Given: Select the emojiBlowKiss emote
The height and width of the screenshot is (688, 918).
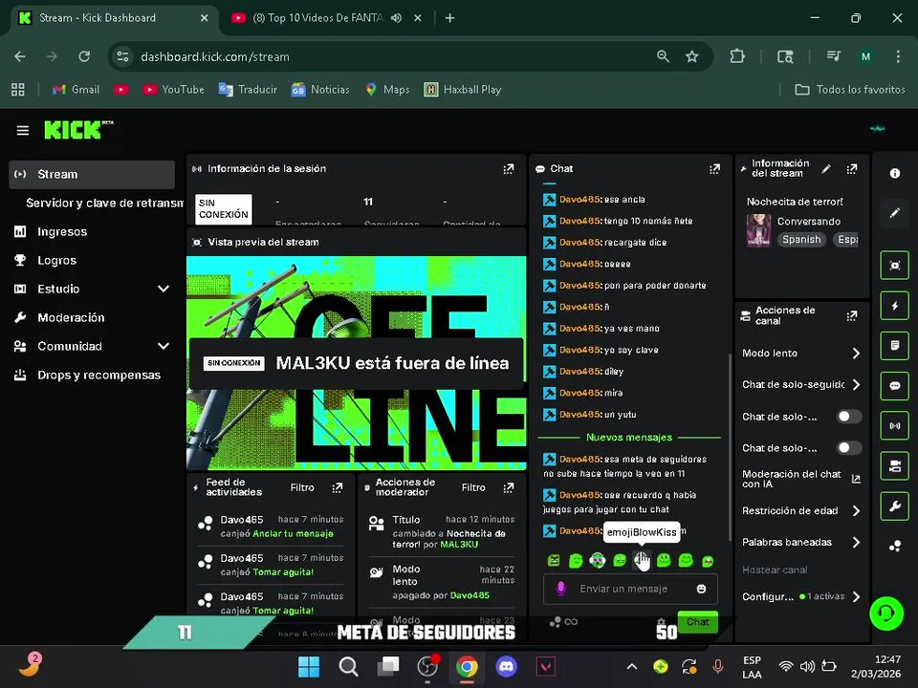Looking at the screenshot, I should click(x=641, y=561).
